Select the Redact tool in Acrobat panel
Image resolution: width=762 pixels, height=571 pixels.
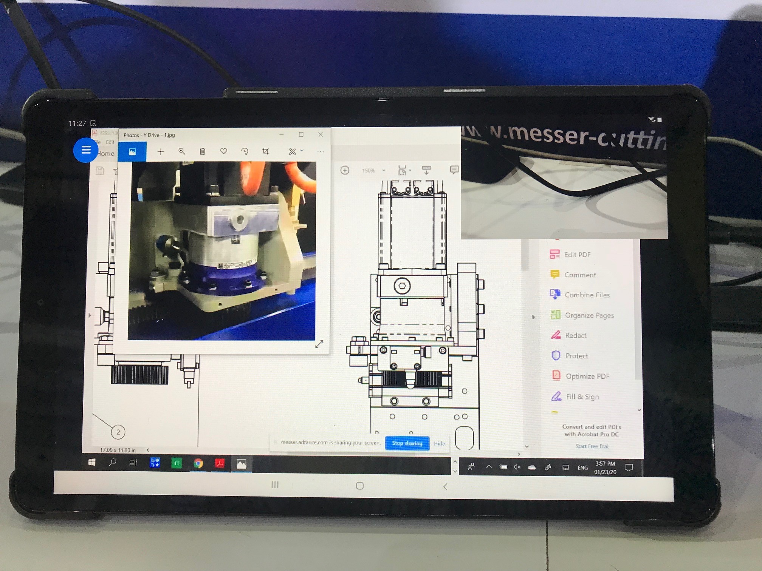pos(576,335)
